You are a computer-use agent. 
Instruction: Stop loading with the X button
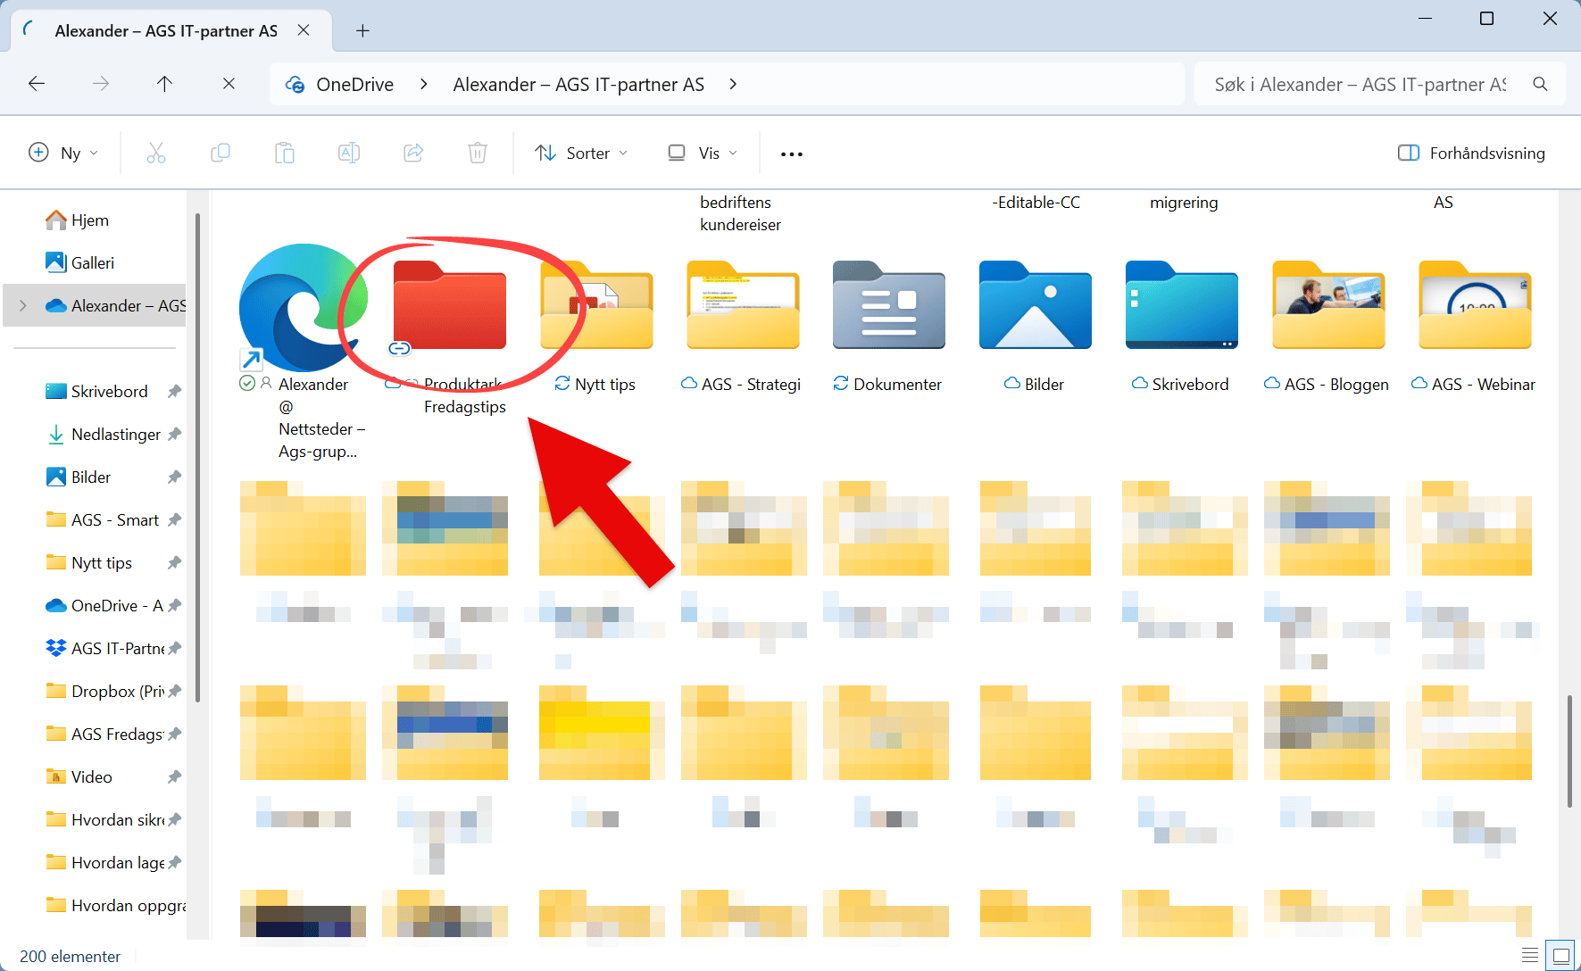tap(229, 84)
